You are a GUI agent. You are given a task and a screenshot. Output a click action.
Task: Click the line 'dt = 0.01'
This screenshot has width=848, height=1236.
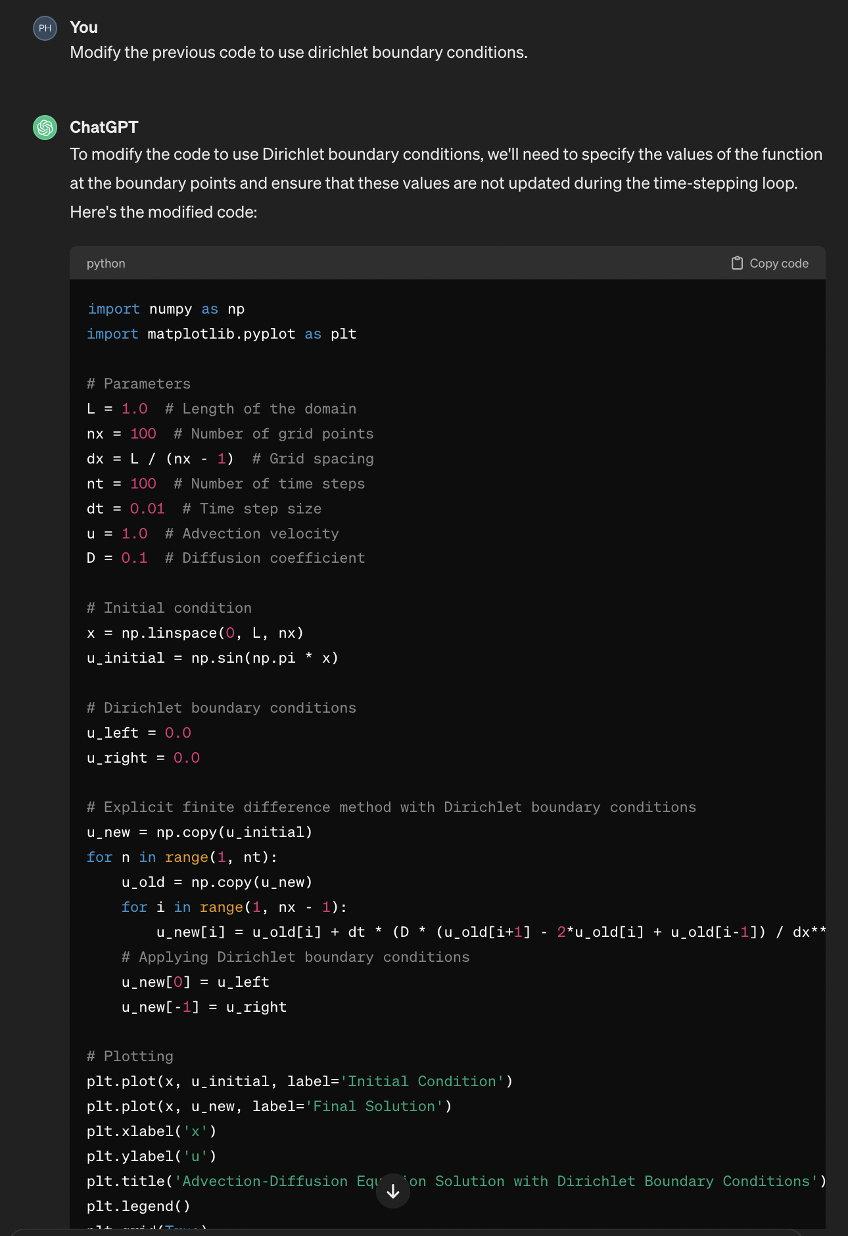204,509
